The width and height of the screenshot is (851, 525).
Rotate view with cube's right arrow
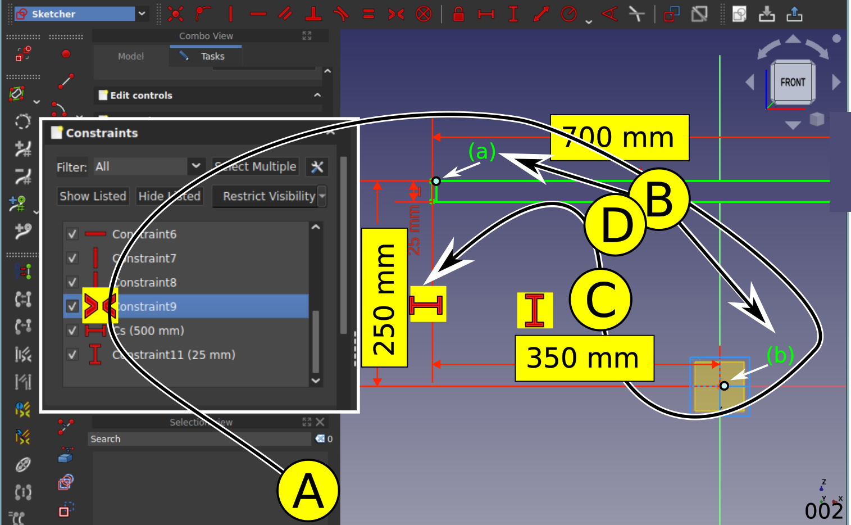tap(836, 82)
